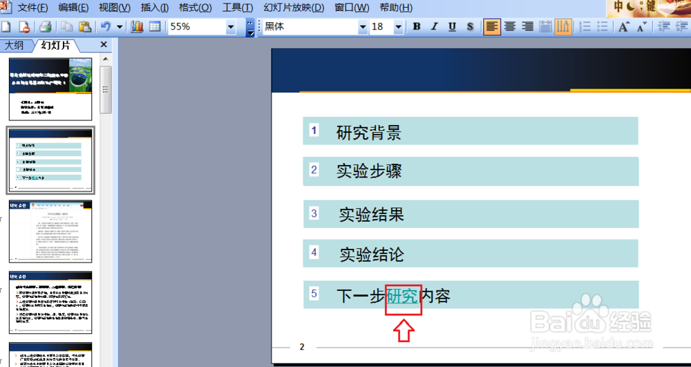Viewport: 691px width, 367px height.
Task: Click the Chinese input mode indicator 中
Action: click(618, 7)
